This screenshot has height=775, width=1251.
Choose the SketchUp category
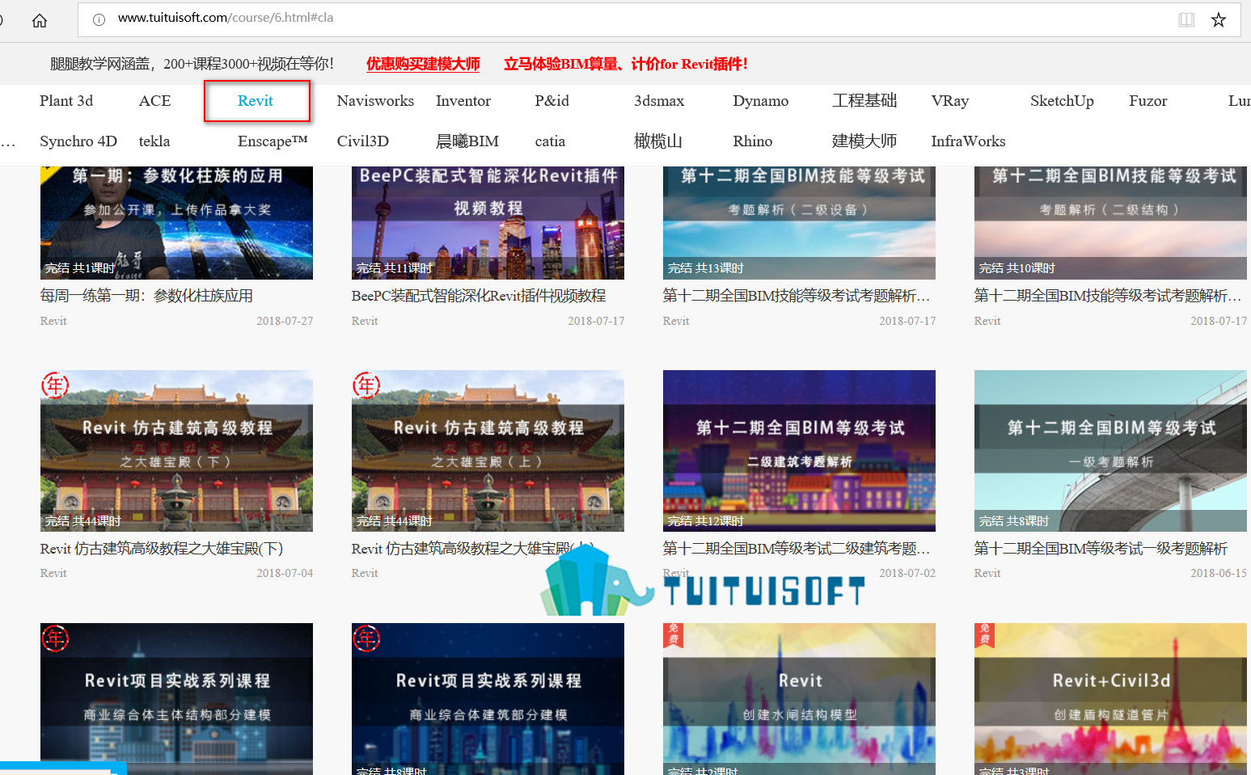1062,101
